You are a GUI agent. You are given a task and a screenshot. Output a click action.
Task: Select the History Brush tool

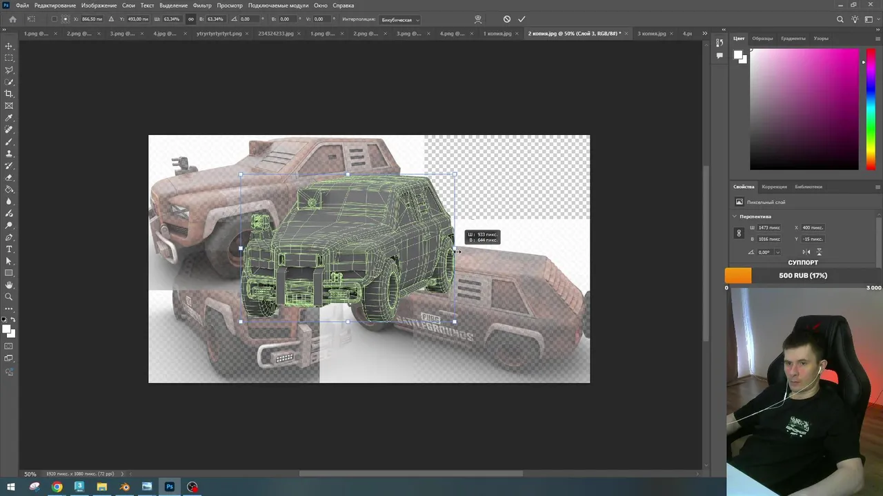click(x=9, y=165)
